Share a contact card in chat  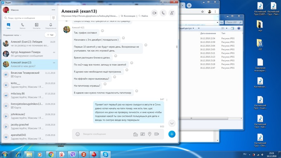pyautogui.click(x=143, y=134)
